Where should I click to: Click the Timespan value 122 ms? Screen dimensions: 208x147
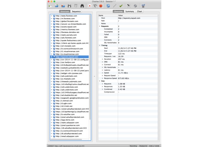[x=122, y=54]
